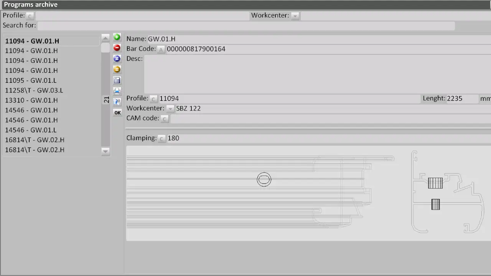Click the green add program icon

[x=117, y=37]
